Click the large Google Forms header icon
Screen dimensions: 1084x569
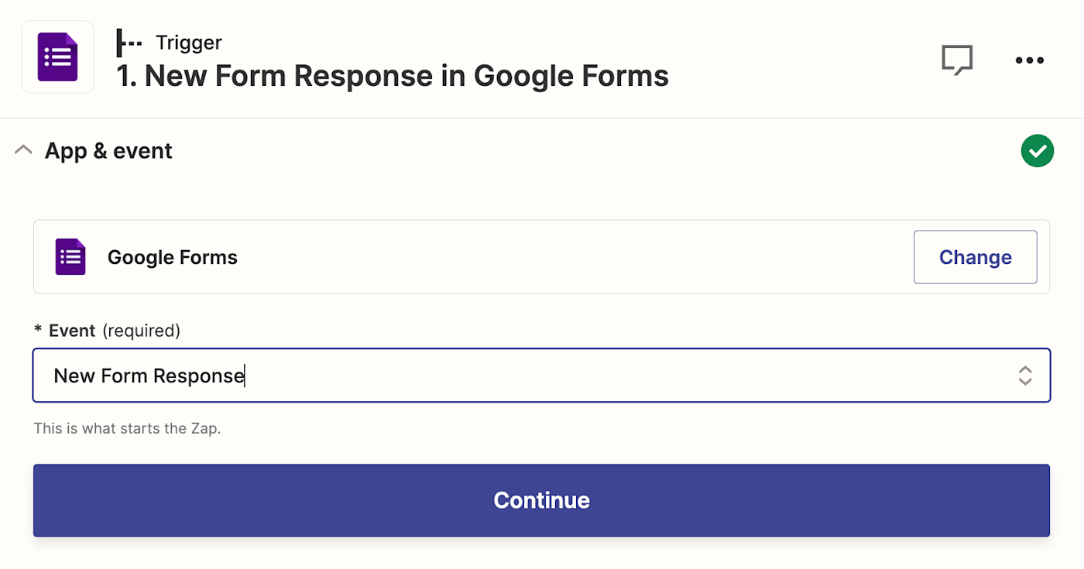(x=57, y=57)
